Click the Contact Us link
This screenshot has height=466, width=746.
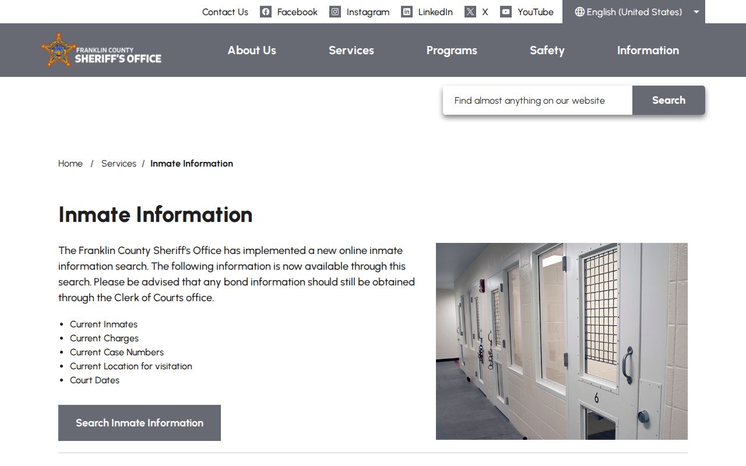(225, 12)
